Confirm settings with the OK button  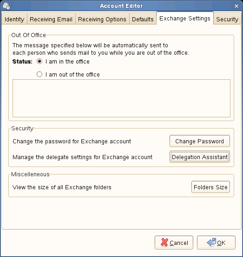pyautogui.click(x=216, y=243)
